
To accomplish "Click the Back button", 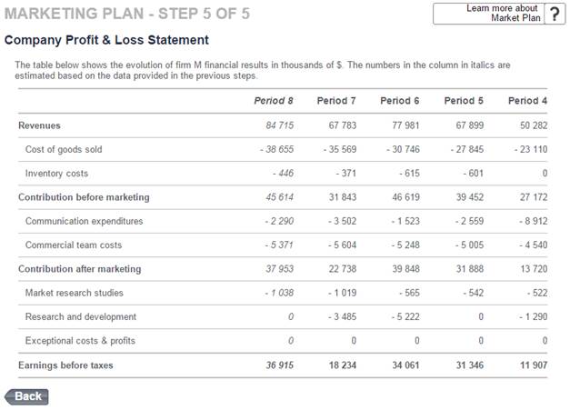I will point(27,396).
